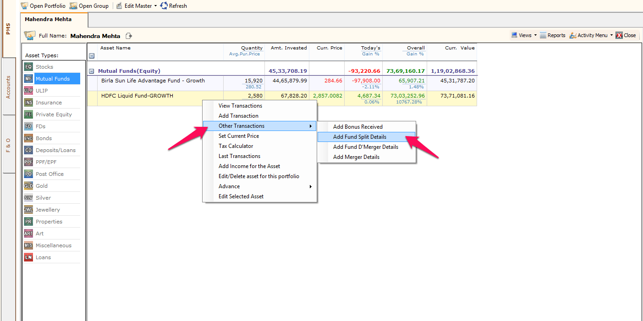This screenshot has height=321, width=643.
Task: Switch to the Mahendra Mehta tab
Action: [54, 20]
